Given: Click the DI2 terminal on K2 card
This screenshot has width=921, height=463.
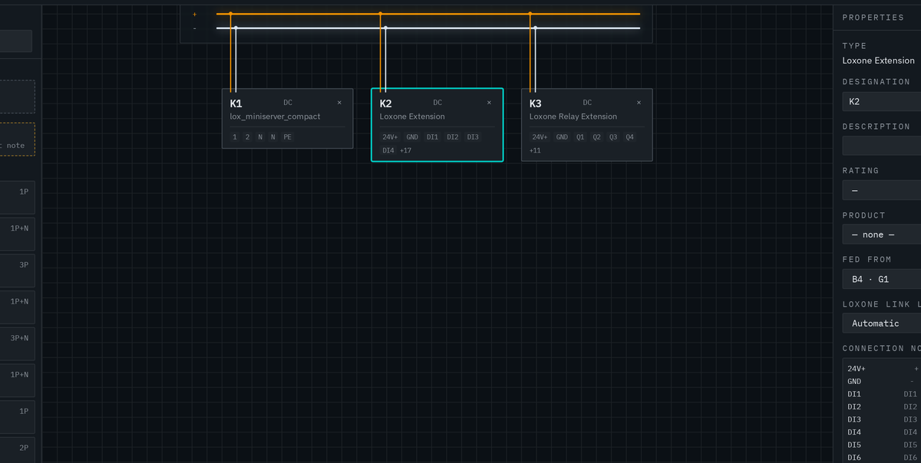Looking at the screenshot, I should coord(453,137).
